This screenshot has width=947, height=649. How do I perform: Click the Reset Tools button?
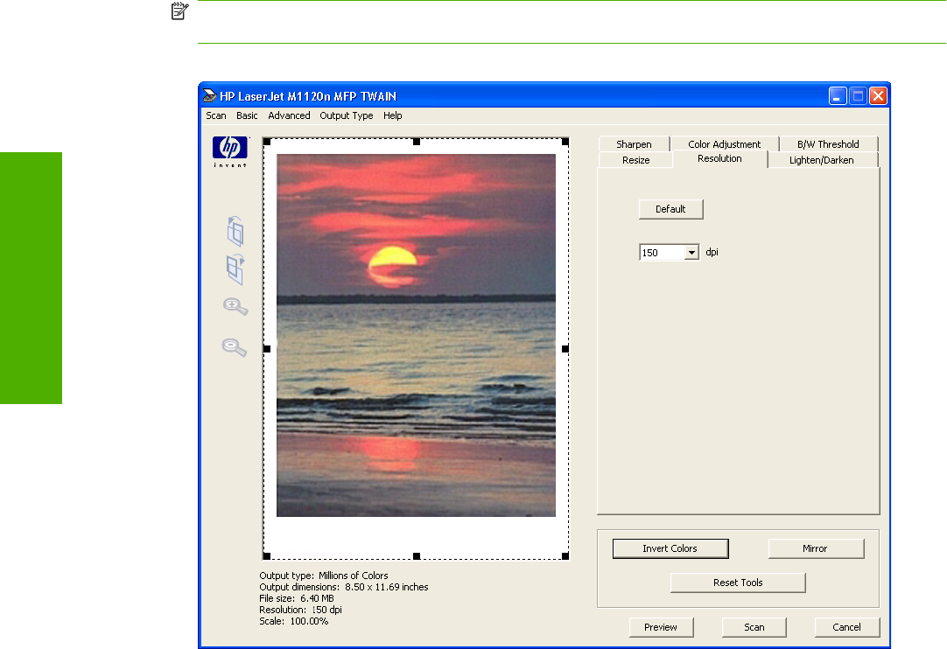pos(738,583)
